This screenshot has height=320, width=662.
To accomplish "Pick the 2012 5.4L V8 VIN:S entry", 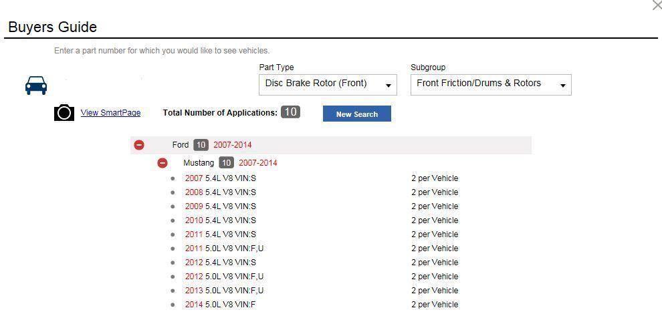I will tap(221, 263).
